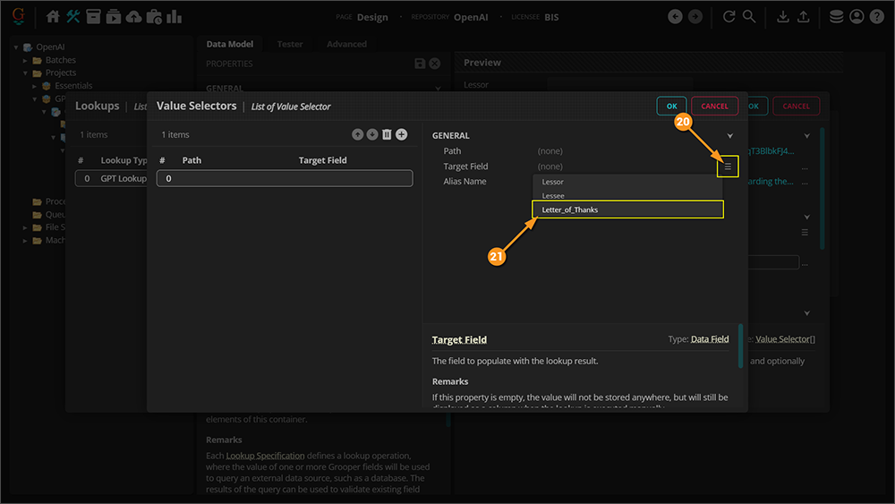Click the Data Field type link

tap(710, 339)
